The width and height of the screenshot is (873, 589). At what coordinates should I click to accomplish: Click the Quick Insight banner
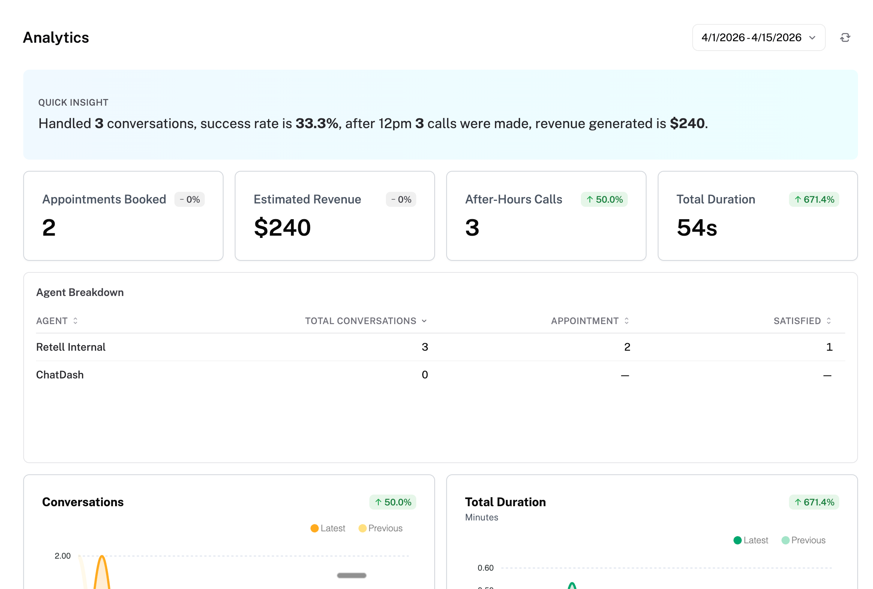tap(440, 115)
